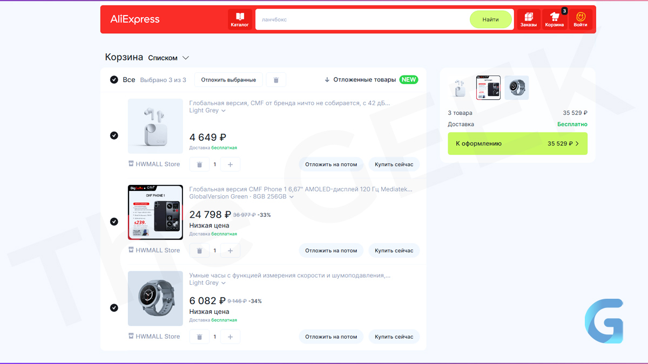Delete selected items with top trash icon
Image resolution: width=648 pixels, height=364 pixels.
[276, 80]
